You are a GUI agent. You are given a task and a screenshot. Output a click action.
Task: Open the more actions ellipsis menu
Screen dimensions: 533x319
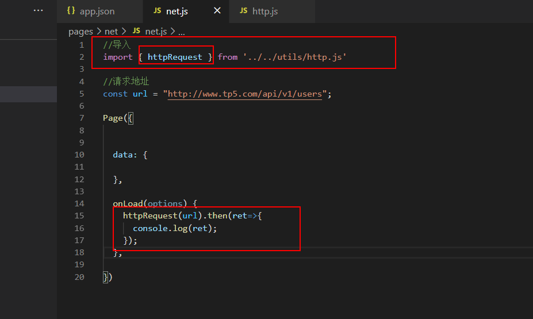click(x=38, y=10)
